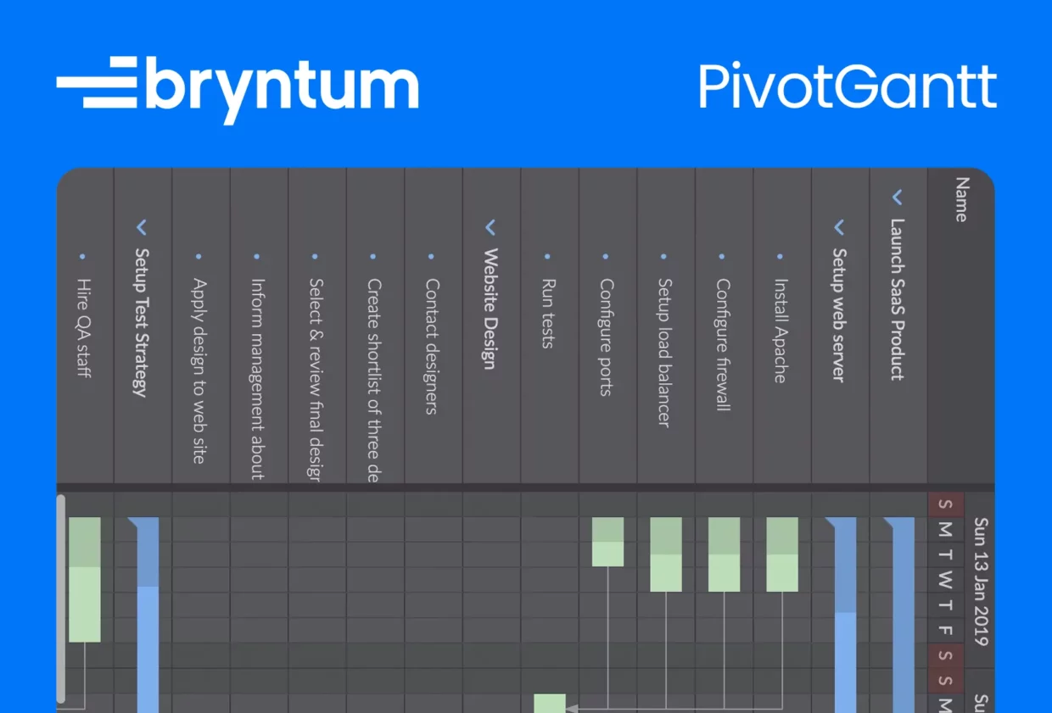Collapse the Setup web server group
1052x713 pixels.
tap(839, 227)
